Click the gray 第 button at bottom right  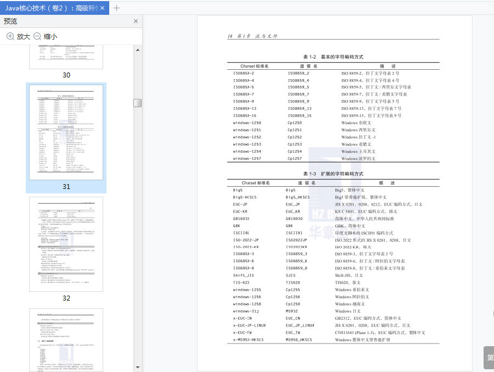click(489, 358)
